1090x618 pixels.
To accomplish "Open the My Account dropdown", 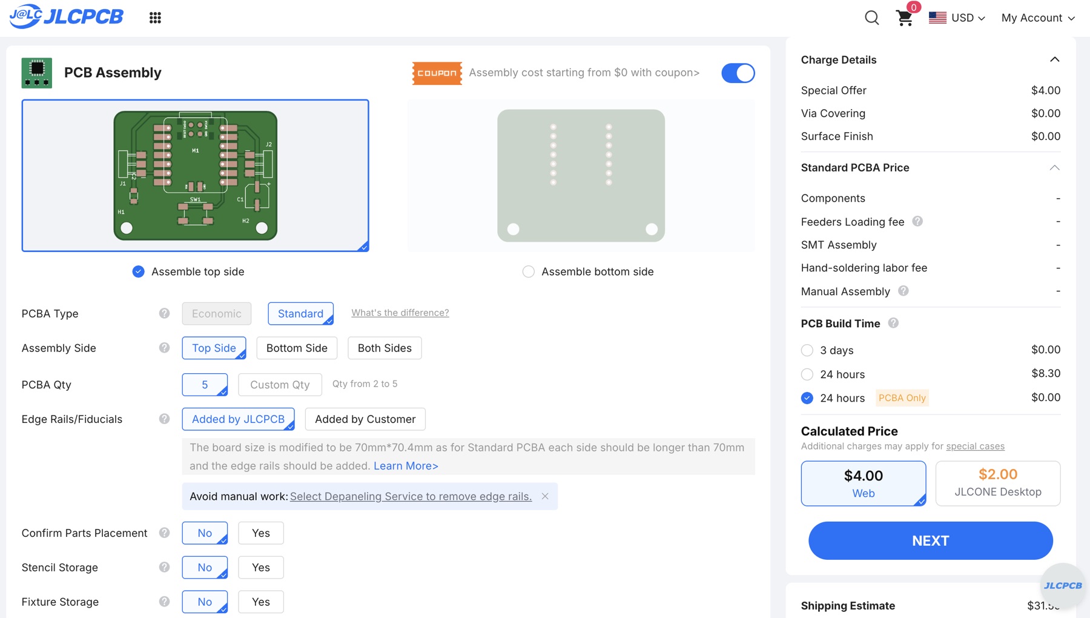I will (1038, 18).
